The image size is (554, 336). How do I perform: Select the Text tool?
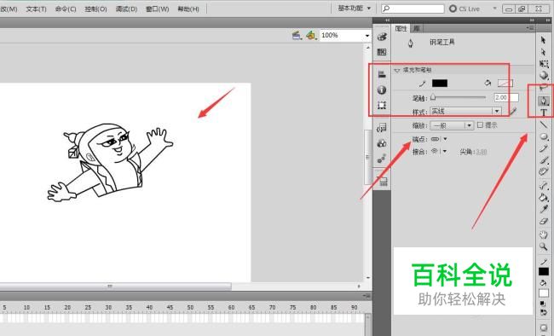(x=544, y=113)
